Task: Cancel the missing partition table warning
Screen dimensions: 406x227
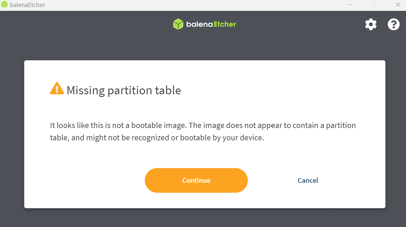Action: (x=308, y=180)
